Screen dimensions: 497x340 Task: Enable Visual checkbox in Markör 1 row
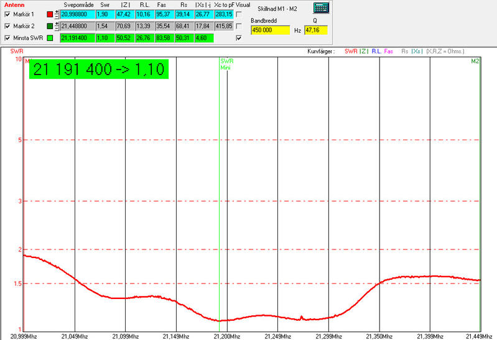[x=239, y=14]
